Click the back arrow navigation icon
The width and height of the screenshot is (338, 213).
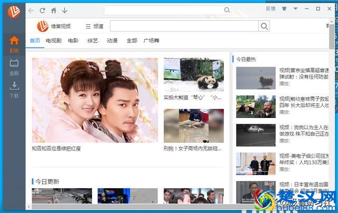pos(31,11)
